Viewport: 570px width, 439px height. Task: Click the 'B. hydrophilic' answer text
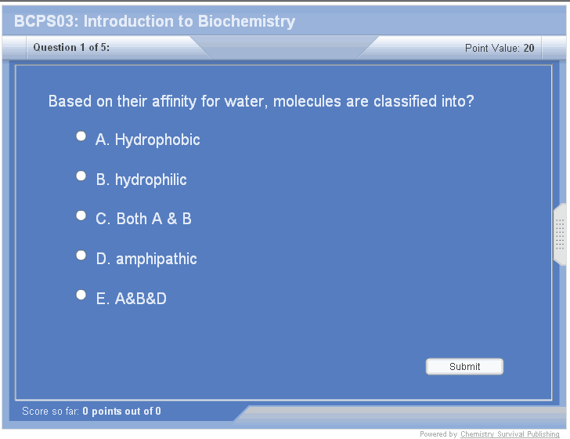coord(142,180)
